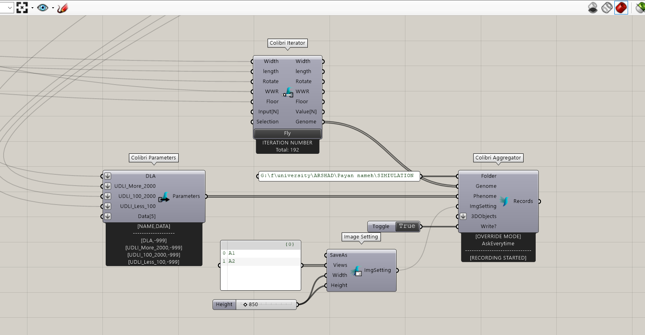This screenshot has height=335, width=645.
Task: Expand the arrow beside the eye icon
Action: coord(53,8)
